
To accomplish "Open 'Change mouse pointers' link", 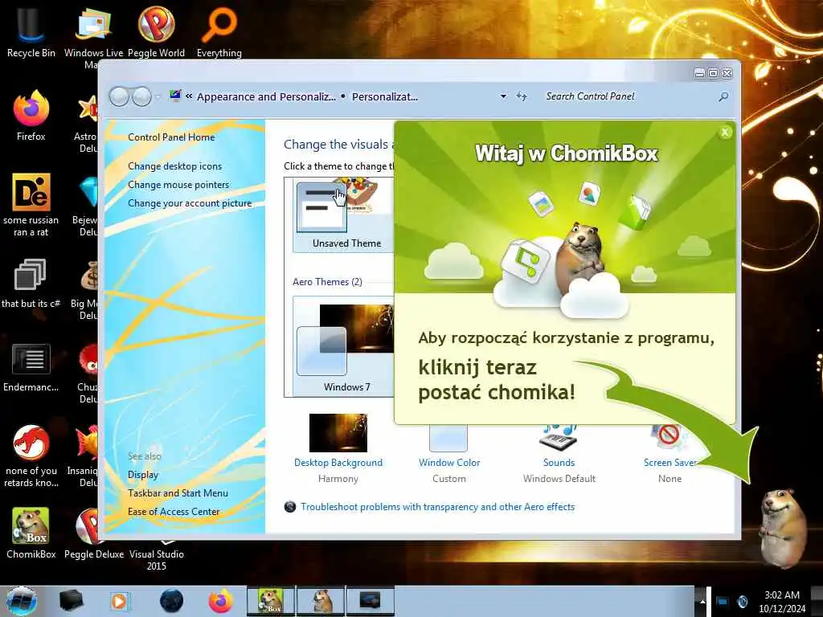I will pyautogui.click(x=178, y=185).
